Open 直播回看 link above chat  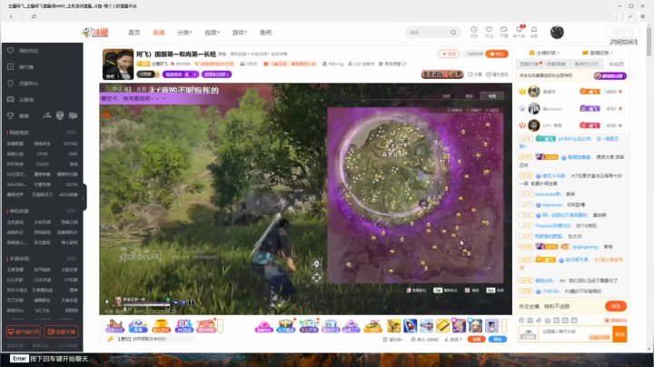[598, 53]
